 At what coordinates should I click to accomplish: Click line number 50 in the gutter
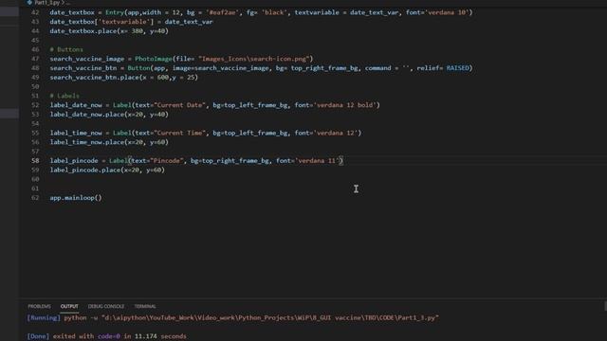(35, 86)
